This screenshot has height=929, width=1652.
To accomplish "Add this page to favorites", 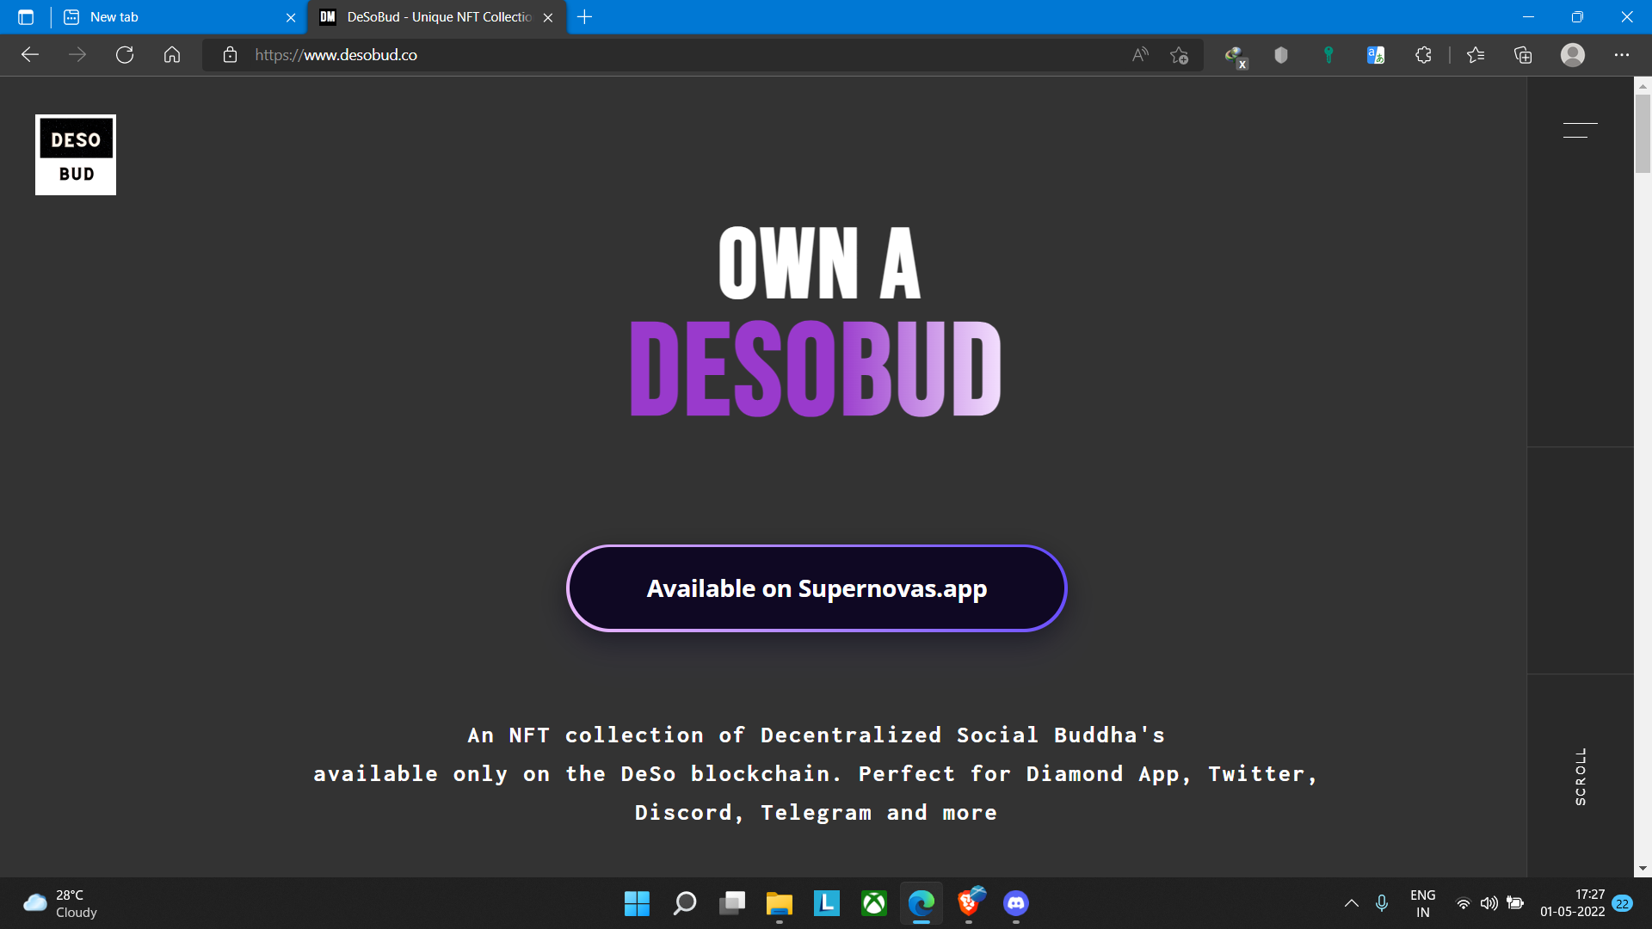I will tap(1179, 55).
